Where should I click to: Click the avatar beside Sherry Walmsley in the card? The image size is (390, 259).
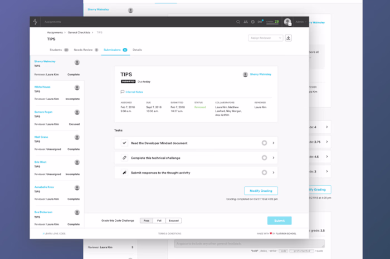pos(245,74)
